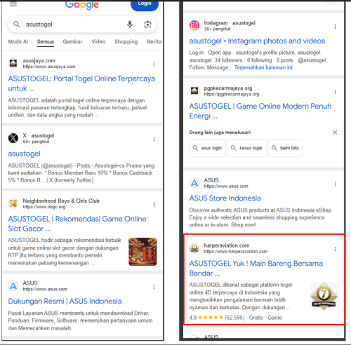Open 'ASUS Store Indonesia' result link
This screenshot has width=351, height=345.
[225, 198]
